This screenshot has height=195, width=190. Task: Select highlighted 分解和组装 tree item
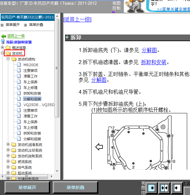point(32,99)
